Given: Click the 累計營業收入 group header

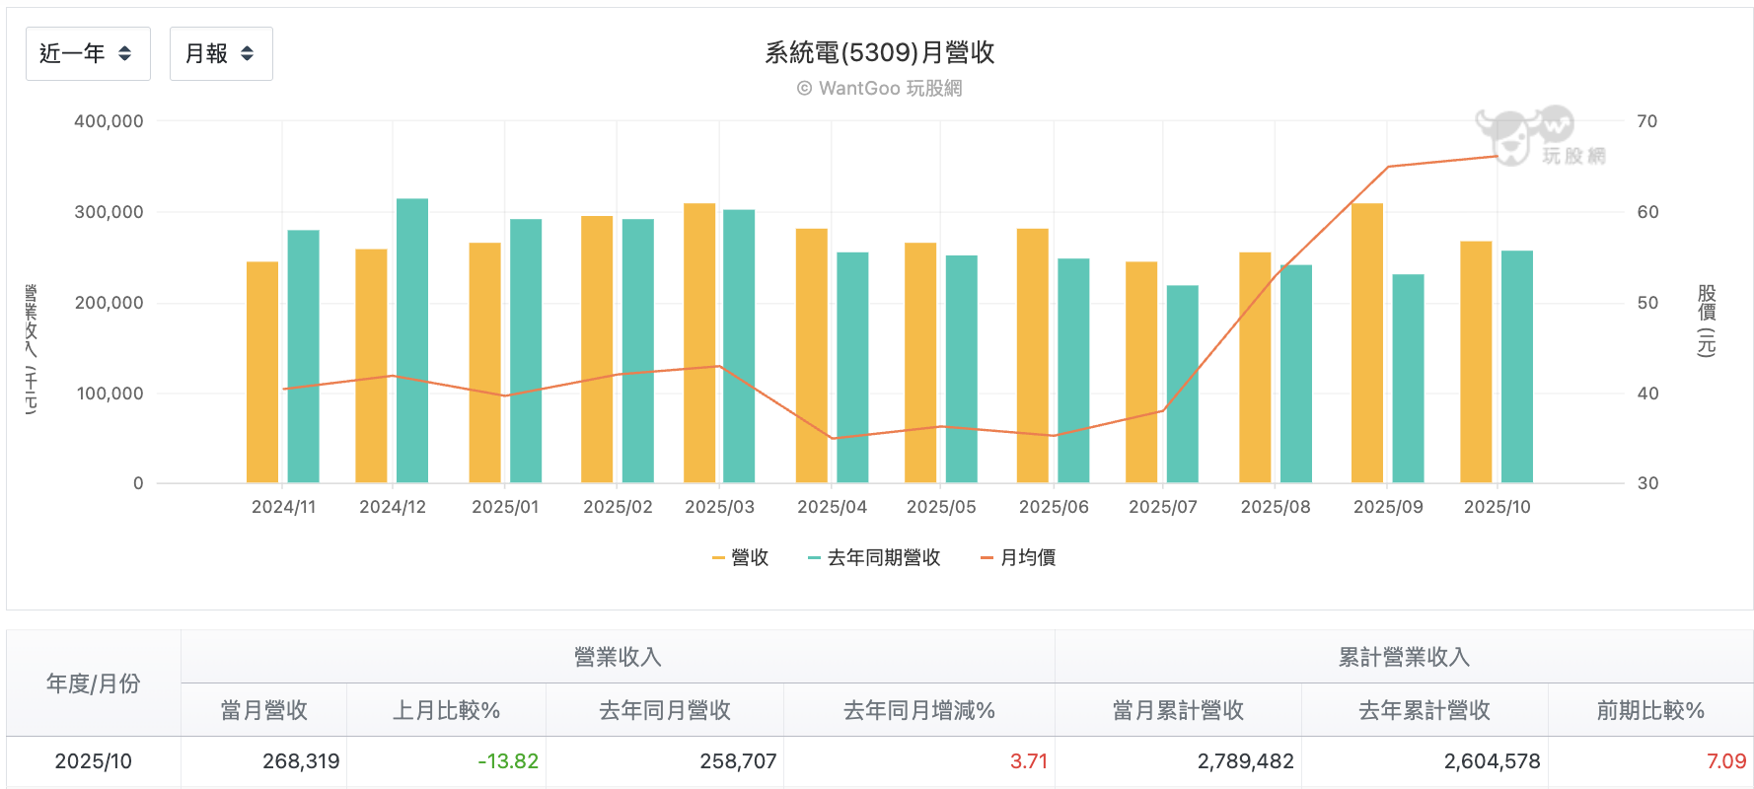Looking at the screenshot, I should click(1404, 657).
